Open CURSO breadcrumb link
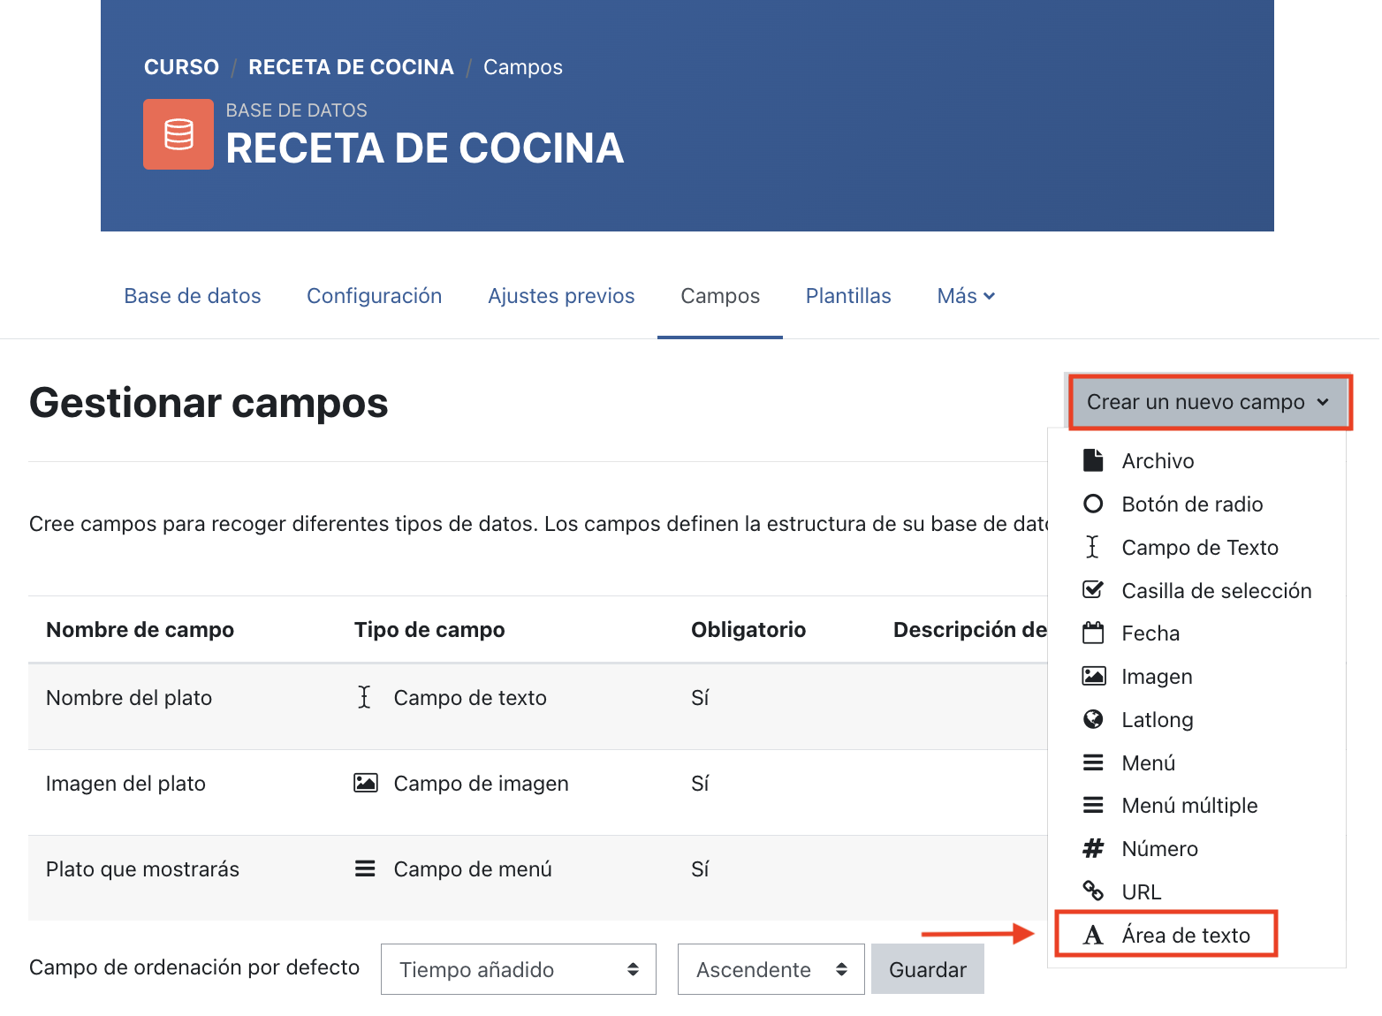1382x1016 pixels. [181, 67]
